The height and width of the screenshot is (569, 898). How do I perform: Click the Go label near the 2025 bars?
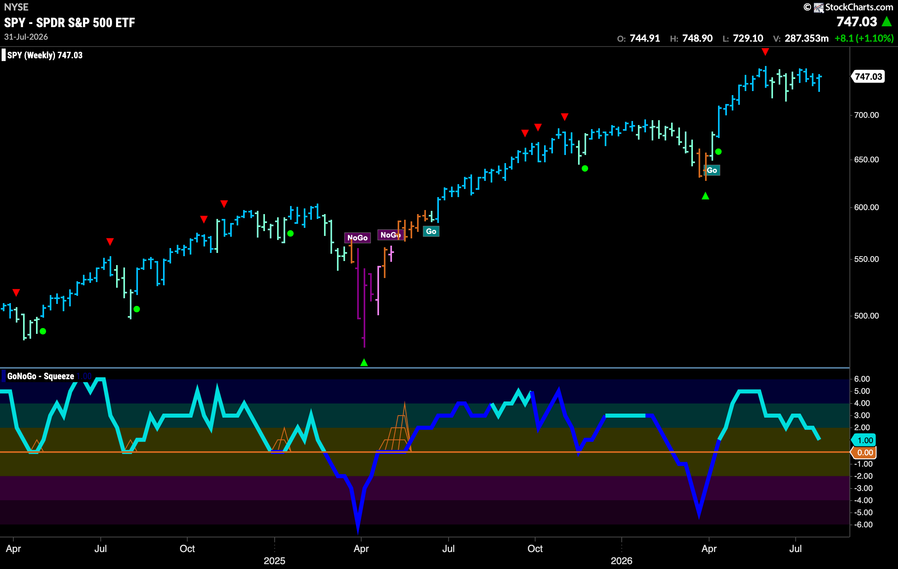[431, 231]
